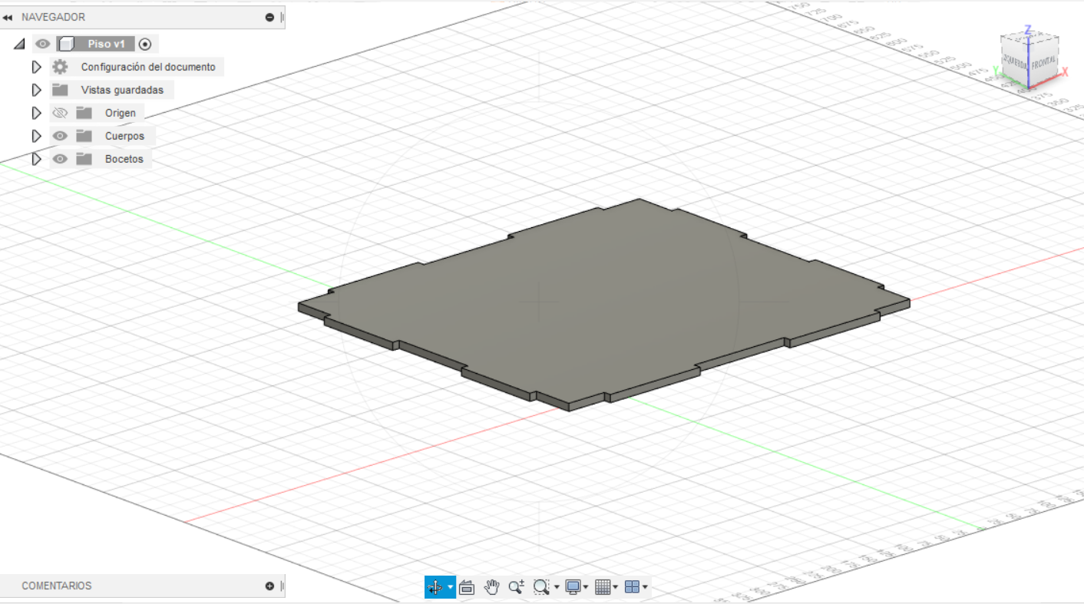Expand the Origen node
The height and width of the screenshot is (604, 1084).
tap(35, 113)
